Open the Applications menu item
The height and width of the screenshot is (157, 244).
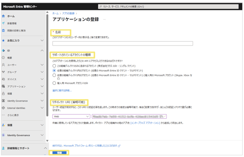click(x=16, y=86)
